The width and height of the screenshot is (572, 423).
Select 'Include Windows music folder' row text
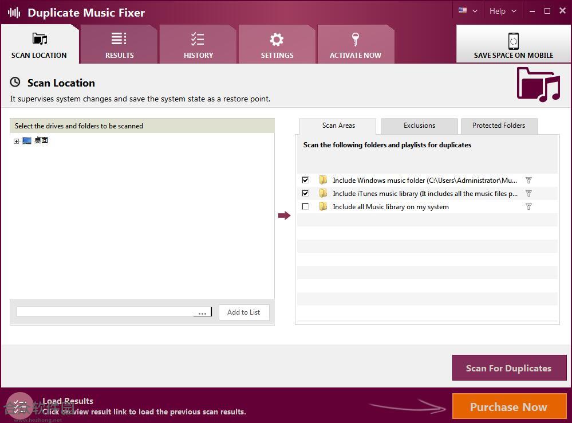point(425,181)
